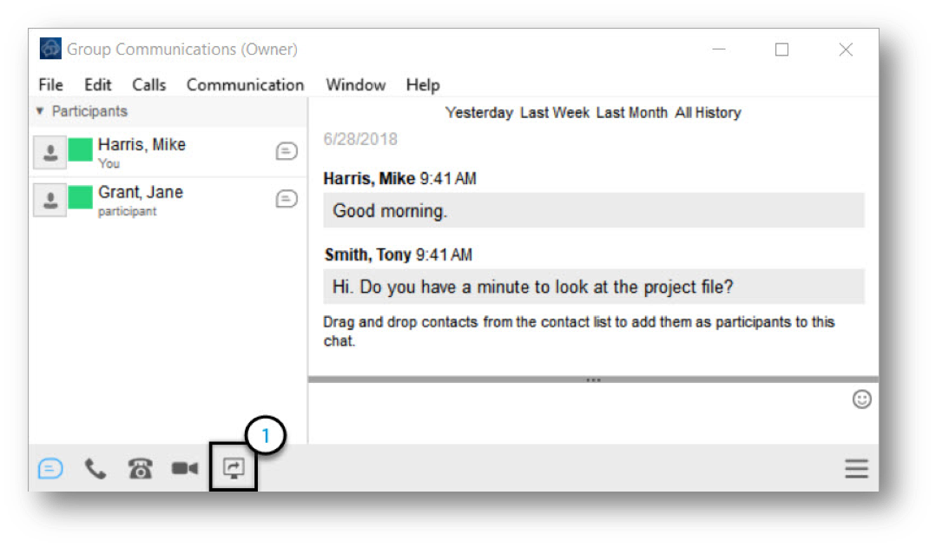The height and width of the screenshot is (548, 936).
Task: Start a video call with camera icon
Action: pyautogui.click(x=185, y=469)
